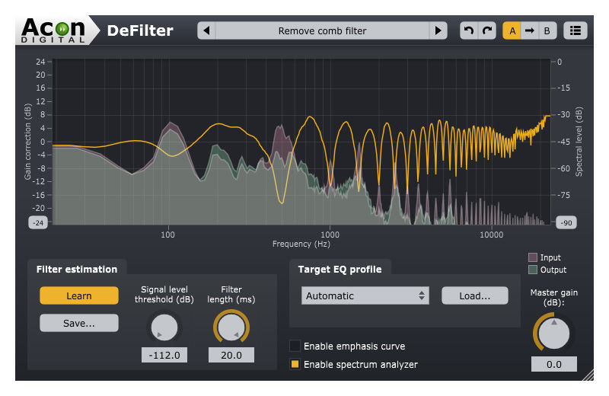Click the Load... profile button

(474, 295)
